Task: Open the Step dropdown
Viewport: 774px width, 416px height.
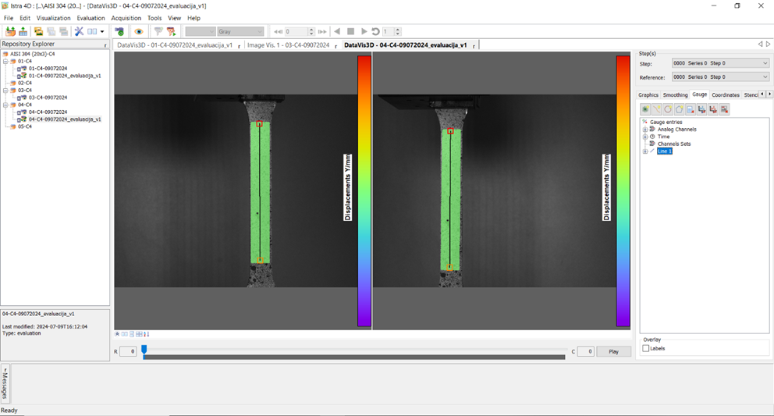Action: (x=719, y=63)
